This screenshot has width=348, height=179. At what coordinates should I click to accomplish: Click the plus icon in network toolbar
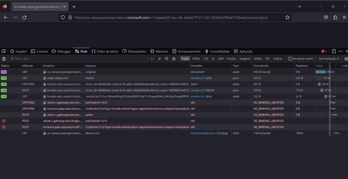(159, 59)
